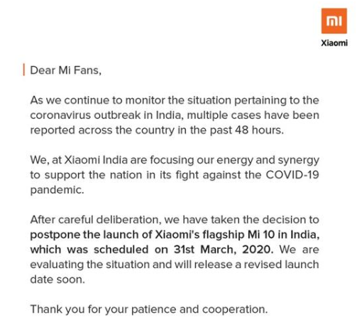Select the bold 'Mi 10' product name

pyautogui.click(x=261, y=235)
